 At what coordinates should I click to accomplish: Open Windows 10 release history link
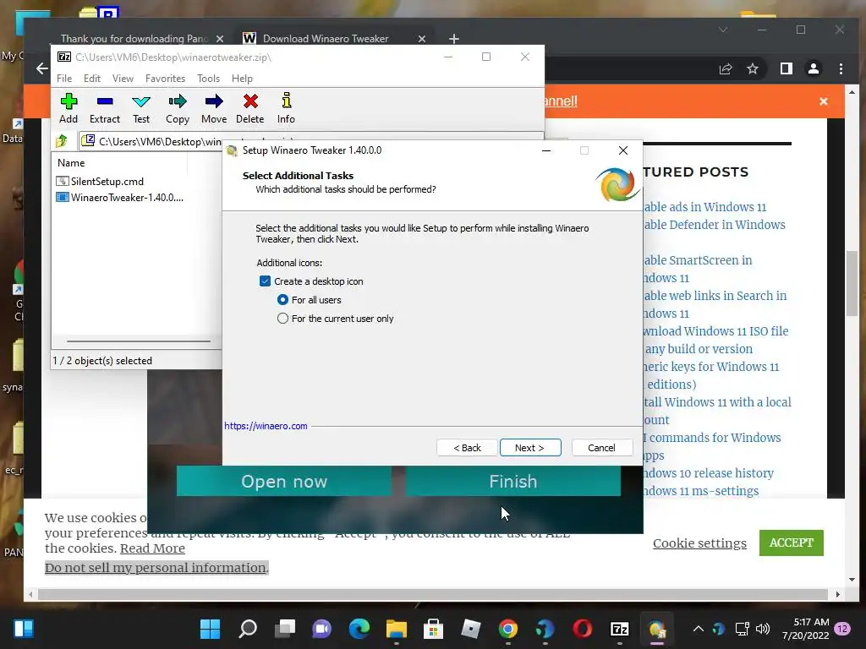710,473
